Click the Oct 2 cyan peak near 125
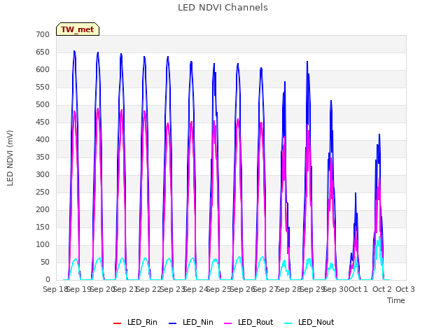The image size is (448, 336). [379, 237]
